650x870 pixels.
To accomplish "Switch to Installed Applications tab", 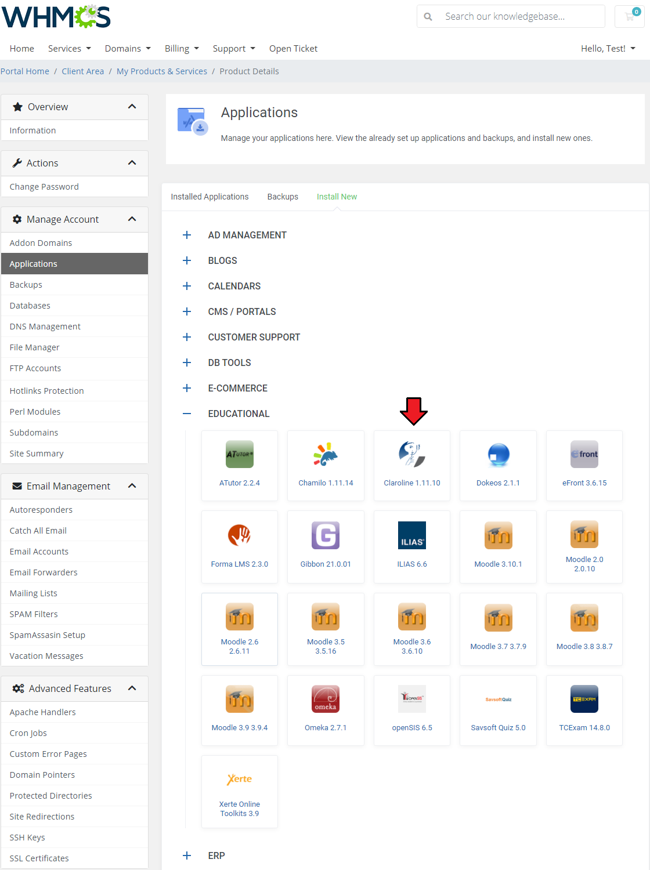I will (x=210, y=197).
